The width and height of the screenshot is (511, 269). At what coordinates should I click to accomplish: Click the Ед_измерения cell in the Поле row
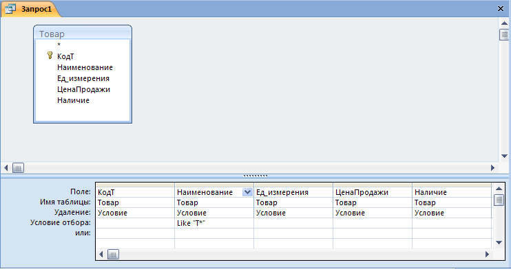(293, 192)
